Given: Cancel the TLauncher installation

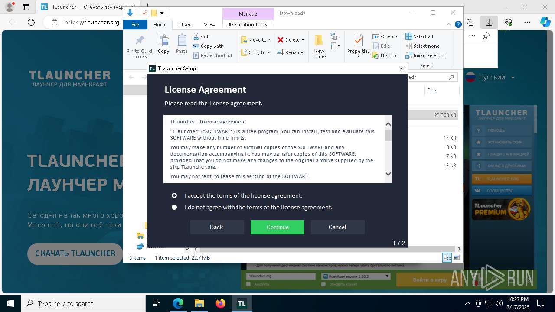Looking at the screenshot, I should 337,227.
